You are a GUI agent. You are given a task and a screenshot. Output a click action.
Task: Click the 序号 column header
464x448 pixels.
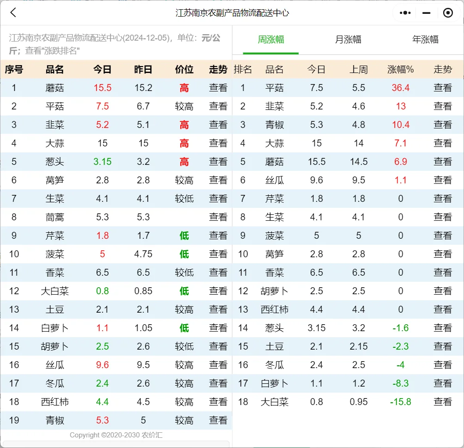[14, 69]
